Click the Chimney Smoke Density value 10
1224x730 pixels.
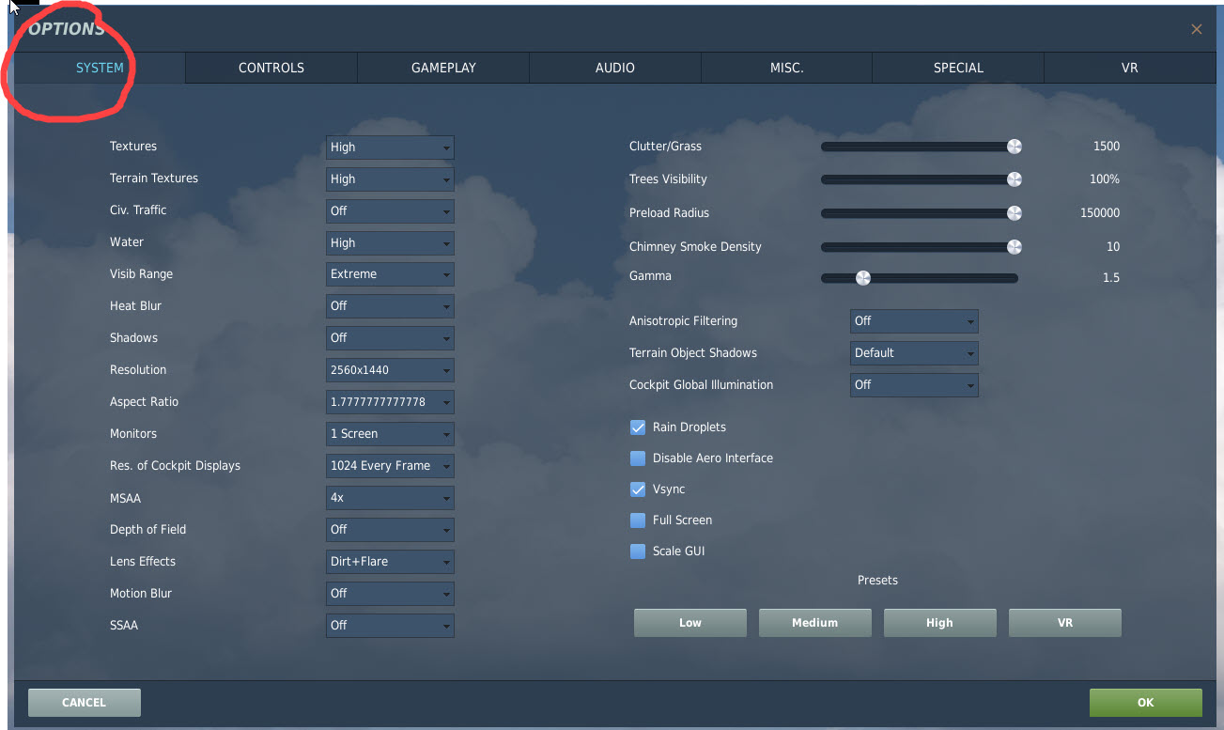click(x=1113, y=247)
